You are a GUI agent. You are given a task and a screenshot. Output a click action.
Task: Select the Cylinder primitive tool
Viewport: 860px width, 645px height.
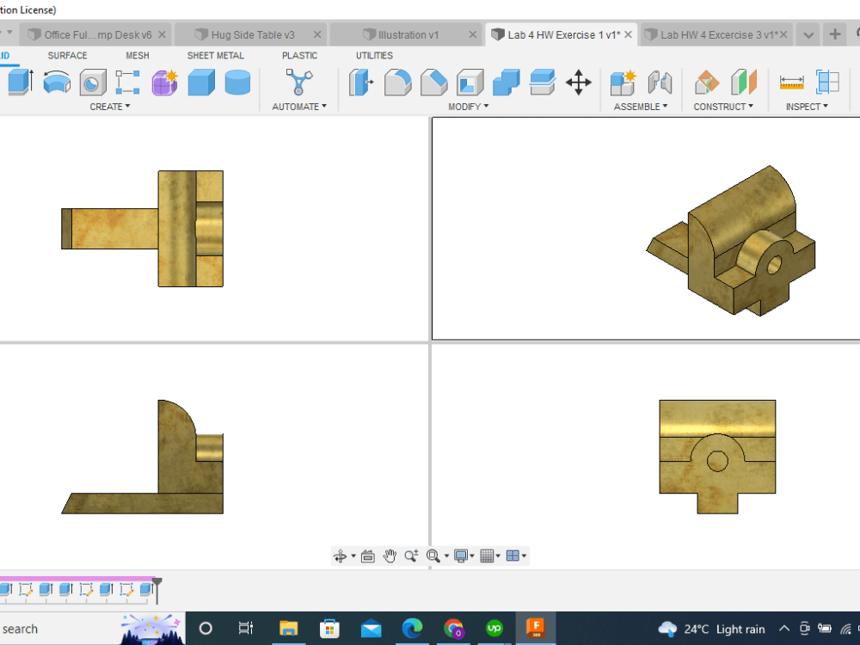tap(237, 83)
